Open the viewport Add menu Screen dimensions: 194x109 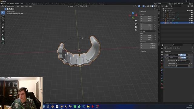[x=26, y=6]
